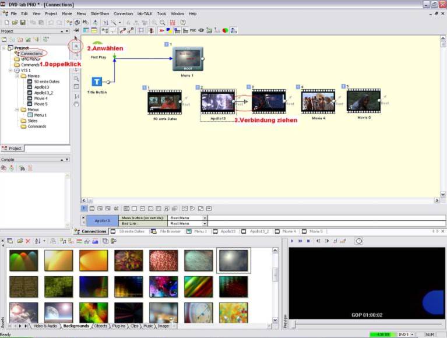Select the hand pan tool

76,104
